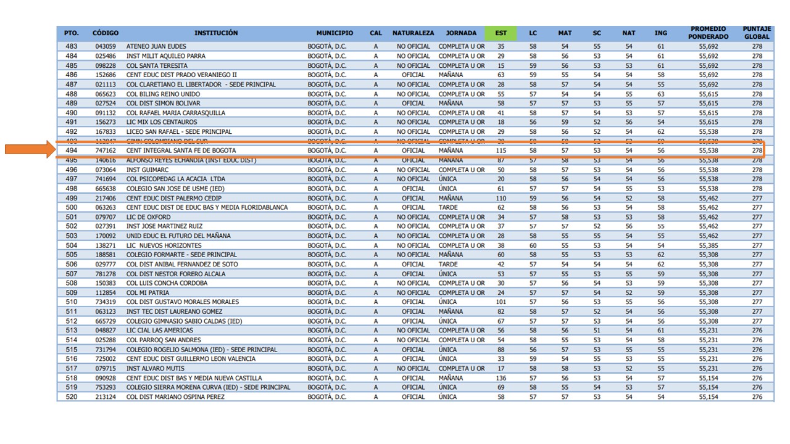The width and height of the screenshot is (790, 444).
Task: Click the NATURALEZA column header
Action: click(x=414, y=33)
